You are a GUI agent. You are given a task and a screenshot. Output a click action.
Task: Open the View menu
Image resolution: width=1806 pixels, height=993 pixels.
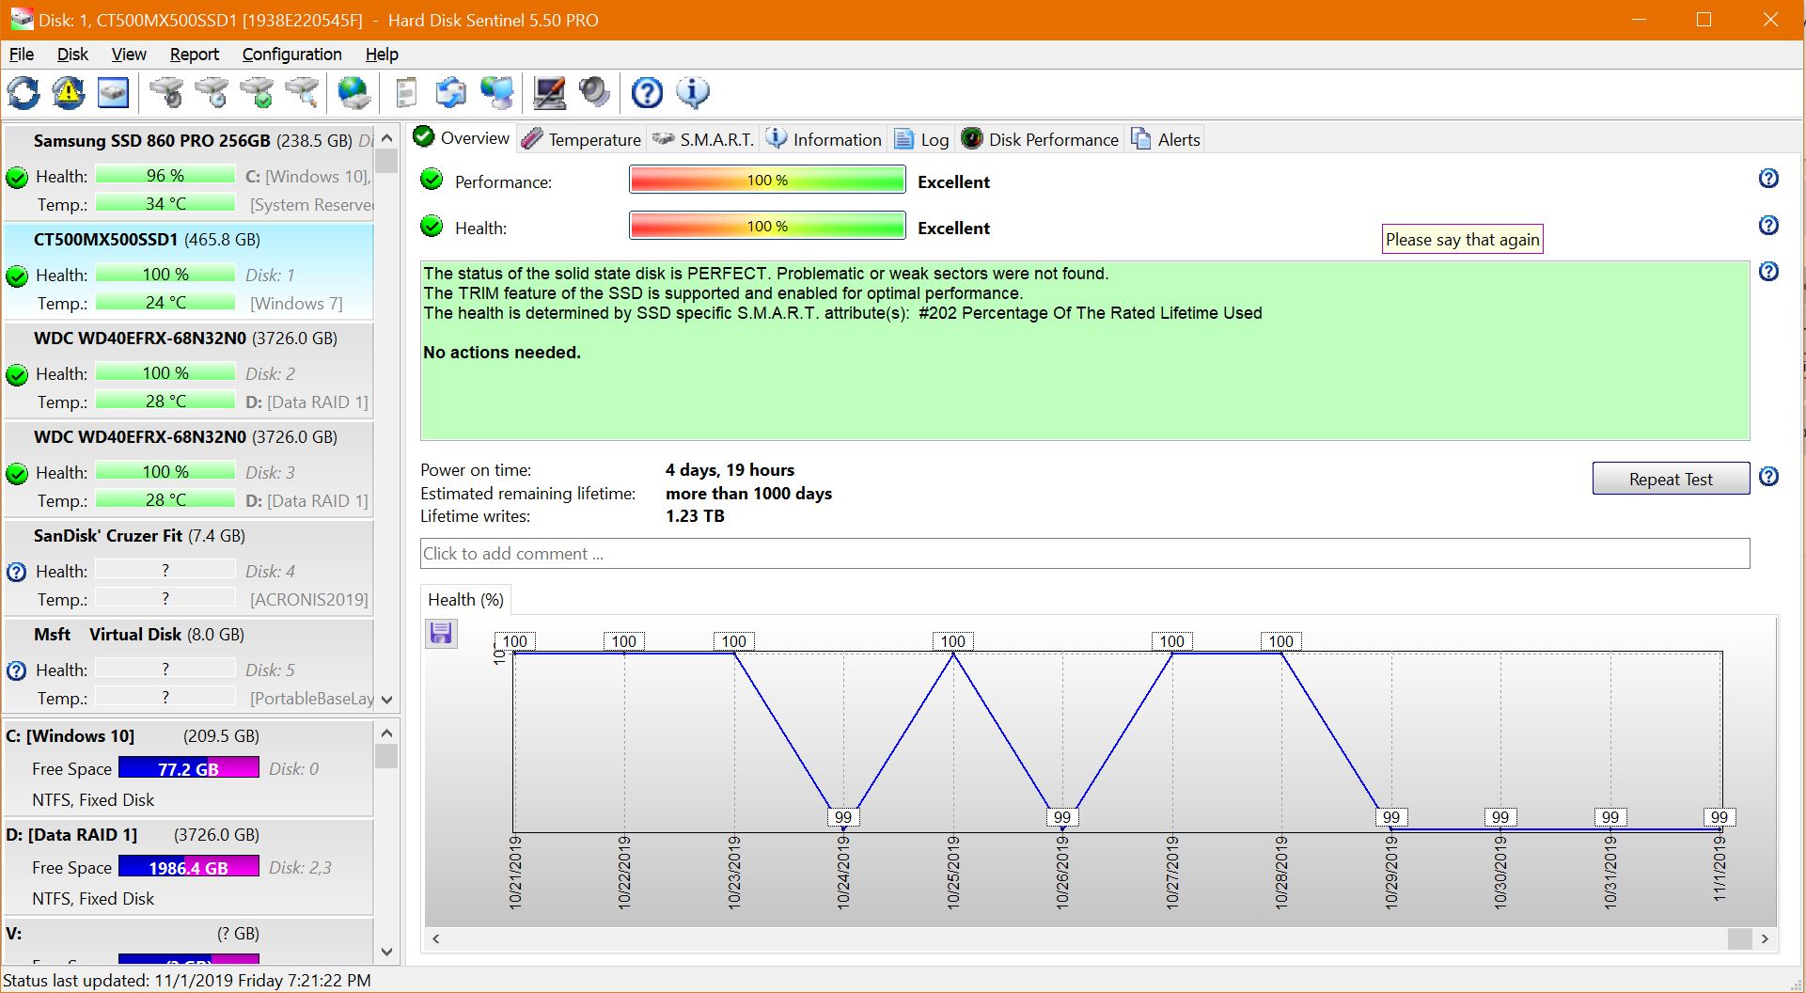point(129,55)
